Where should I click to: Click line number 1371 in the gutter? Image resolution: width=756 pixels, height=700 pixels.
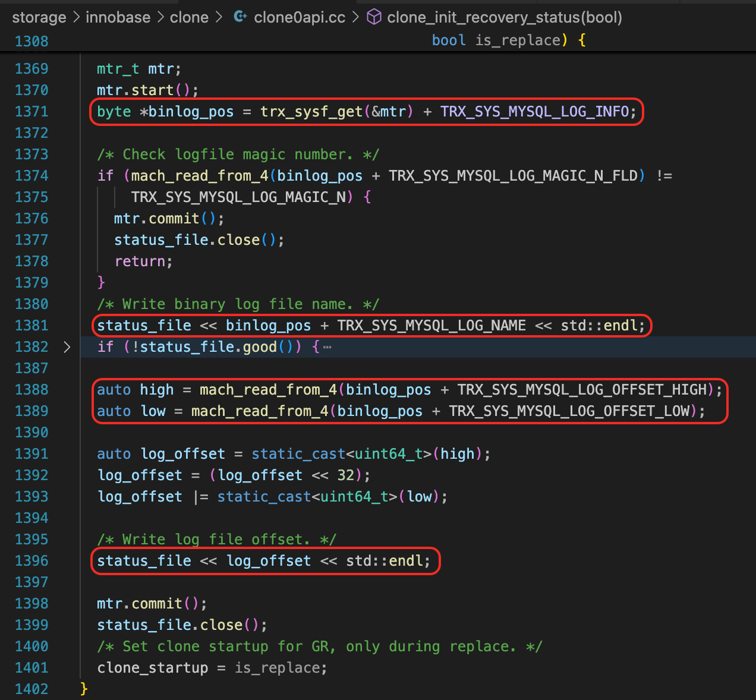[31, 112]
